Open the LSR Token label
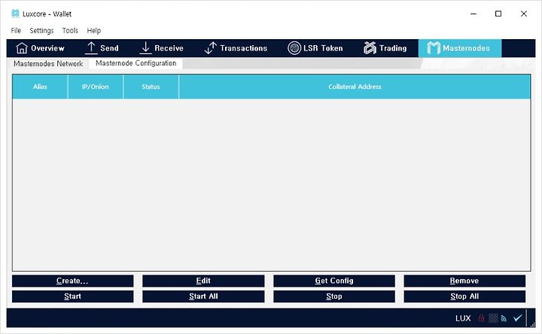 pos(323,48)
